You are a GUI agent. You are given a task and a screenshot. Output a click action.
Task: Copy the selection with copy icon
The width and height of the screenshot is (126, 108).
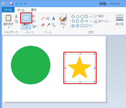pyautogui.click(x=16, y=21)
